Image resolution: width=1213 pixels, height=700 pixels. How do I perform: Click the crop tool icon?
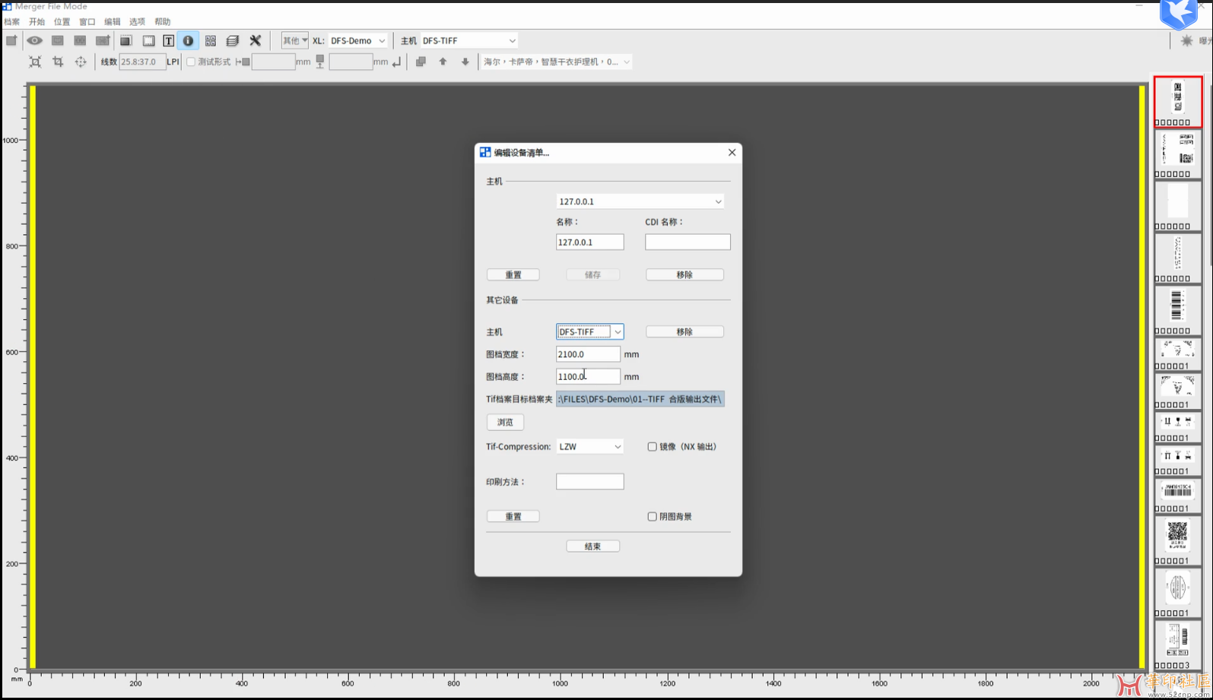point(58,62)
